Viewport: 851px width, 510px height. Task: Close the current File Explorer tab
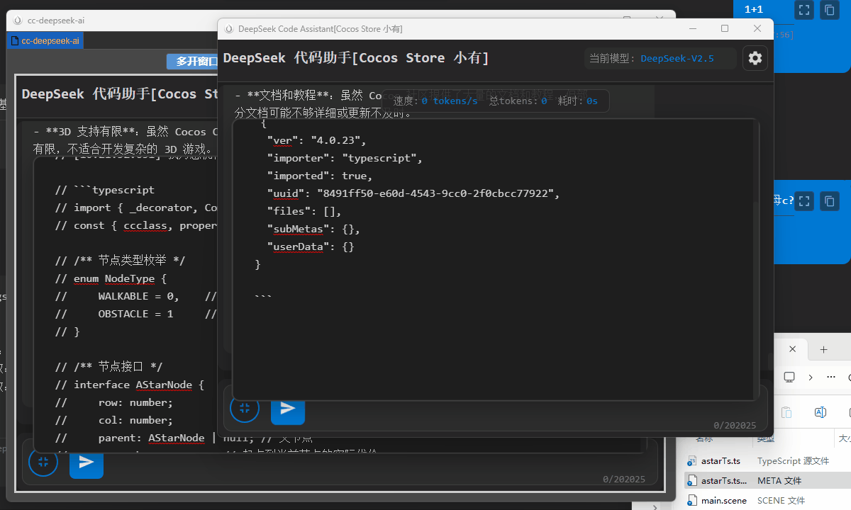tap(794, 349)
